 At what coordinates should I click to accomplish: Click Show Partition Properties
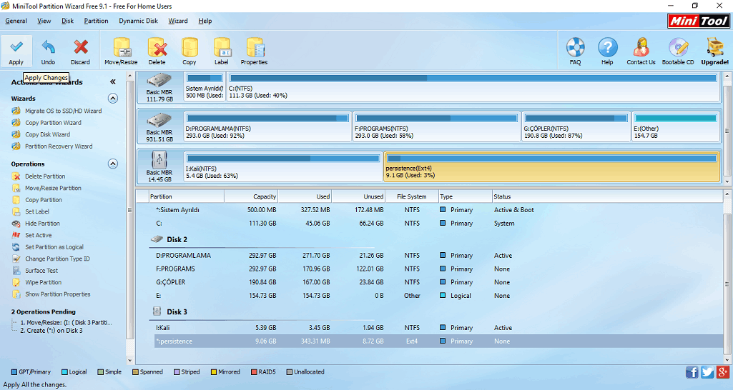(x=57, y=294)
